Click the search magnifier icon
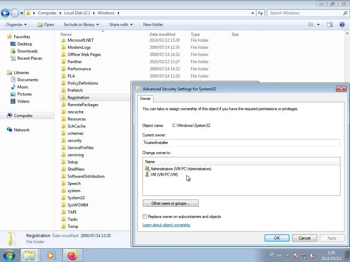Screen dimensions: 350x262 (345, 13)
